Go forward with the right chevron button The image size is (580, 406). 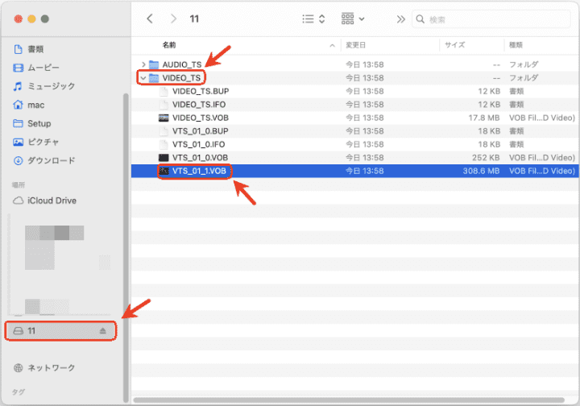(173, 19)
